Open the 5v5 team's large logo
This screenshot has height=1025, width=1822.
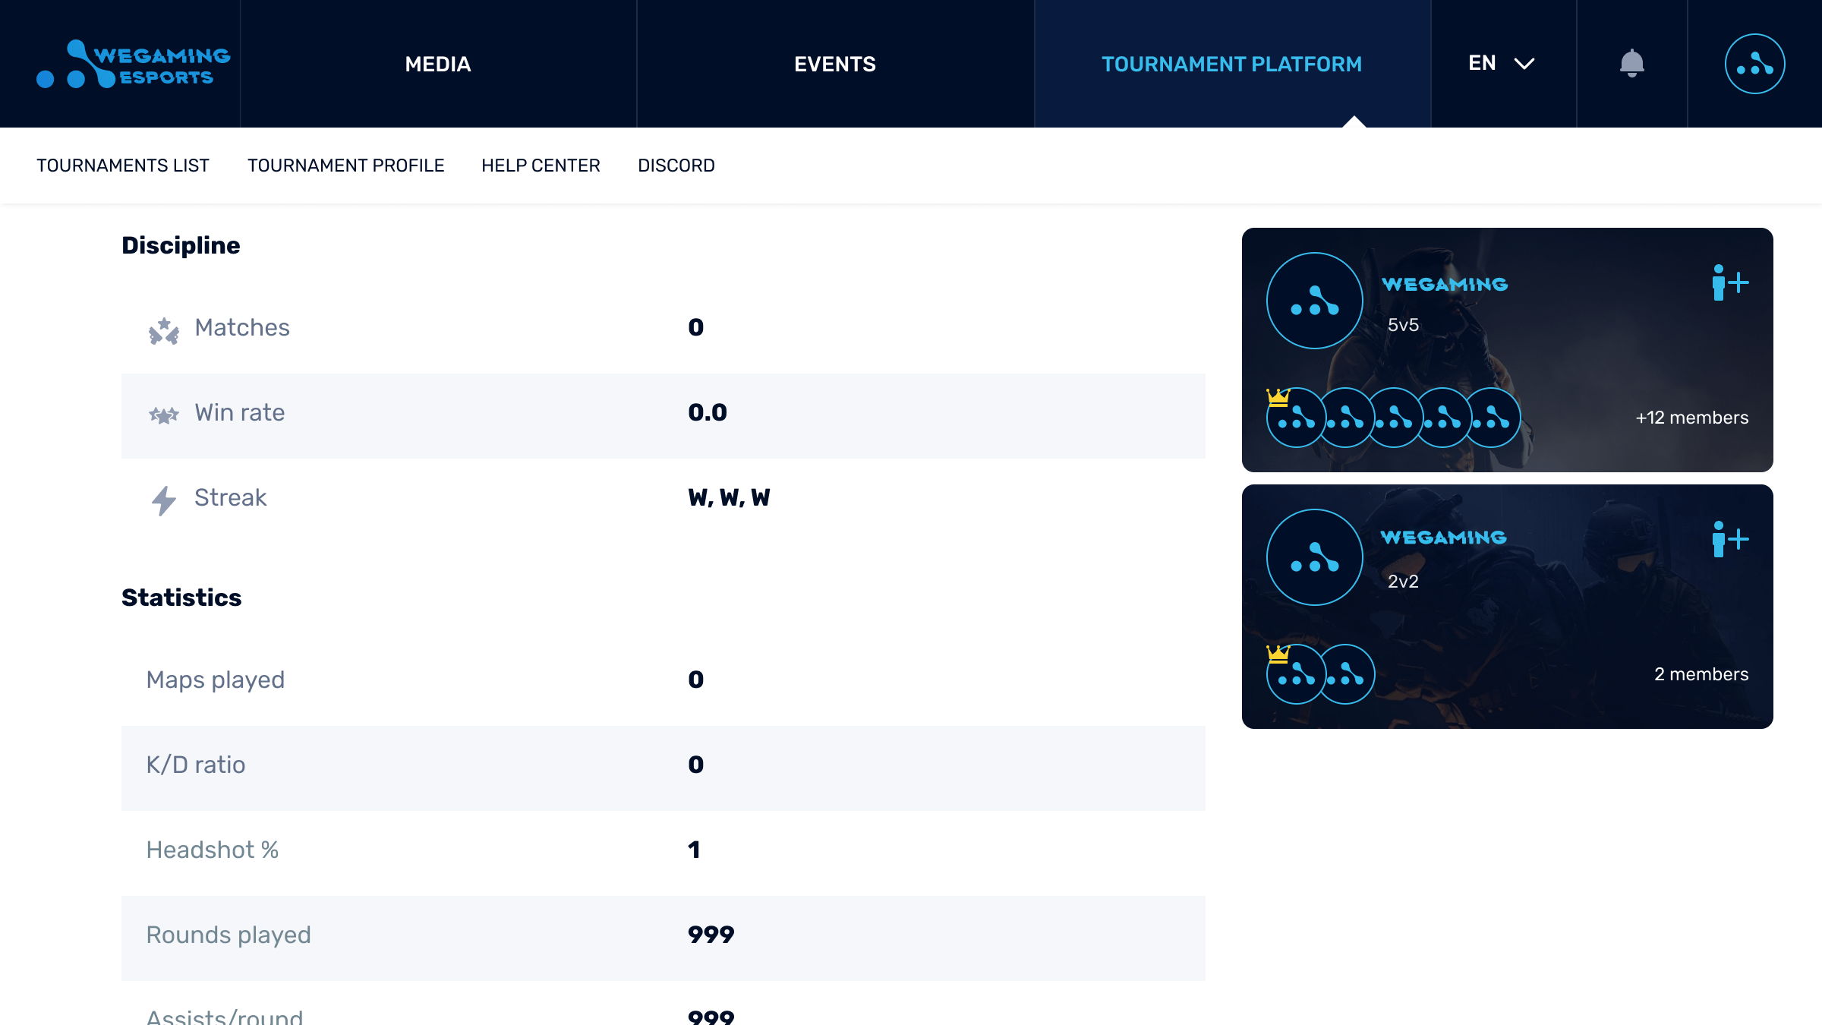(1315, 301)
